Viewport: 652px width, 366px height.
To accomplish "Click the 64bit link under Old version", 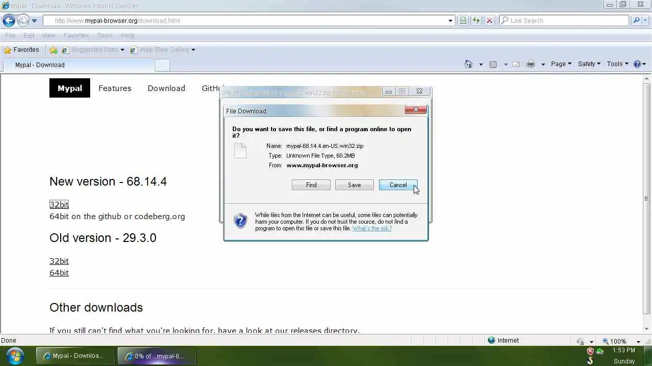I will (x=59, y=272).
